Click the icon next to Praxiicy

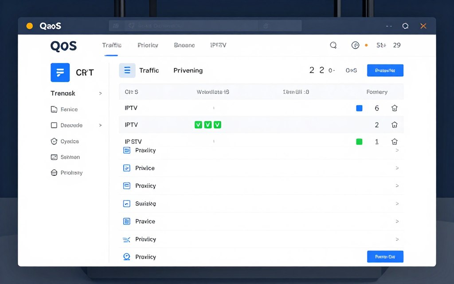click(x=126, y=150)
